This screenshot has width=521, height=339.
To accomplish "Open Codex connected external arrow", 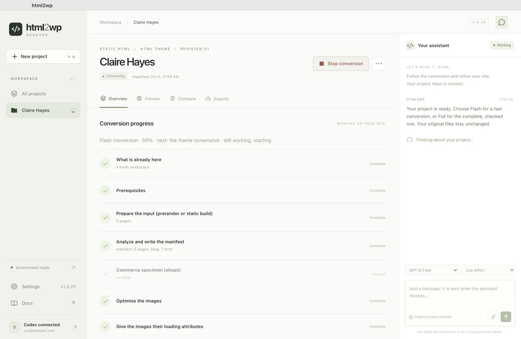I will point(75,327).
